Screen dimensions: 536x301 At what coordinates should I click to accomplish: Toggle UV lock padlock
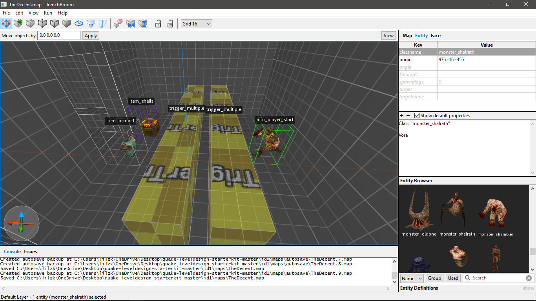tap(170, 24)
